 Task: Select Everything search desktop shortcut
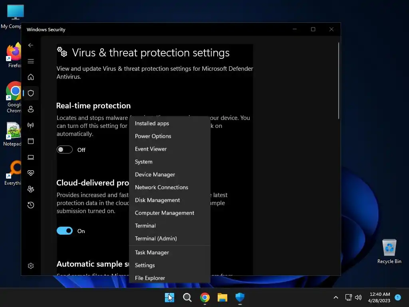coord(13,173)
